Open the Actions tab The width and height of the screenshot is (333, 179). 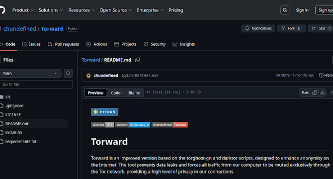96,44
